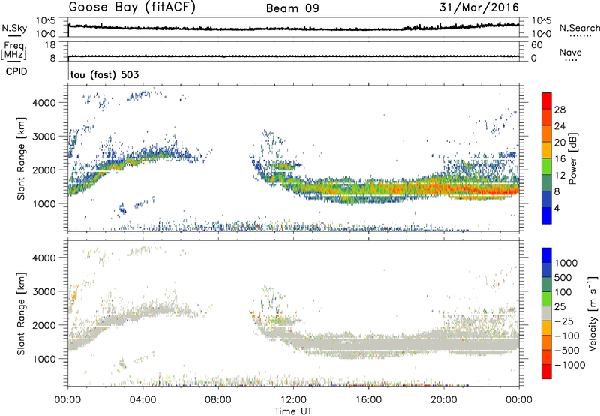Click the '12:00' time axis label
This screenshot has width=600, height=416.
click(x=293, y=400)
